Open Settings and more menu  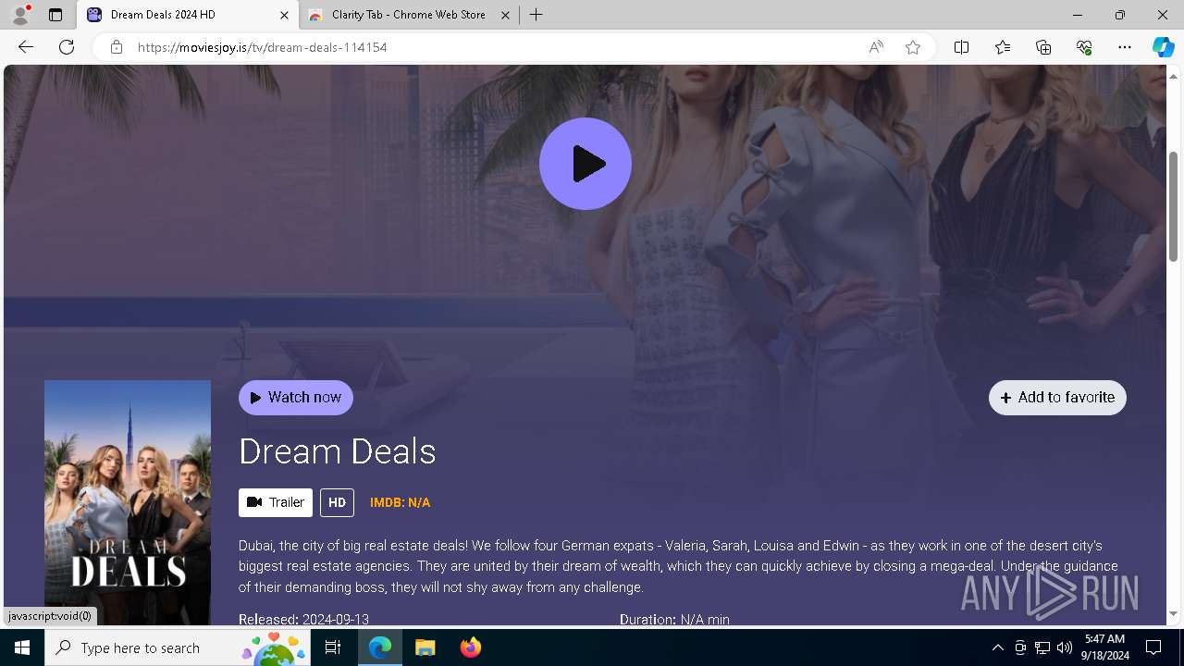(x=1125, y=47)
